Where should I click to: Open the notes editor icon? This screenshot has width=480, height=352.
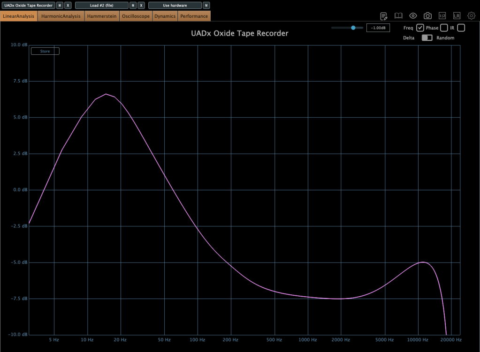pyautogui.click(x=384, y=16)
